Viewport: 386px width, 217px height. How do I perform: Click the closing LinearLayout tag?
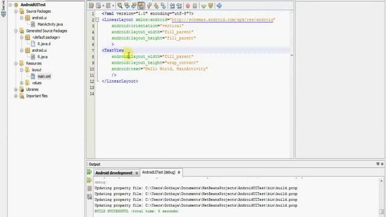pos(120,81)
